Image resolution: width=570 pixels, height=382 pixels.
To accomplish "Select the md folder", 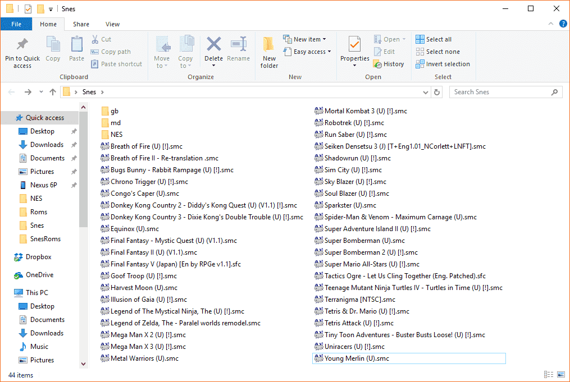I will point(111,123).
